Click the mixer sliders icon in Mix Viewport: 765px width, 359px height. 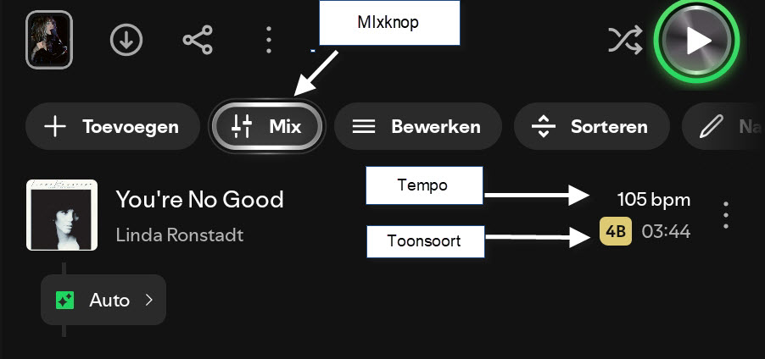pyautogui.click(x=242, y=127)
